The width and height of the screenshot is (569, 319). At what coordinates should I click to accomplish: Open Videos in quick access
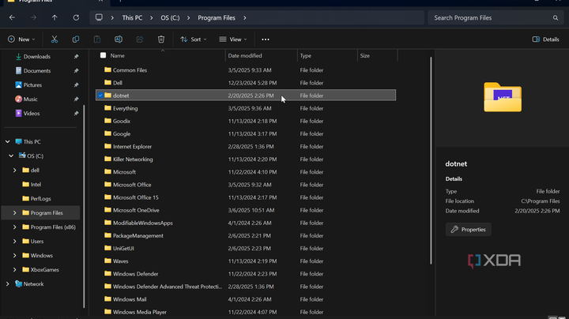[31, 113]
